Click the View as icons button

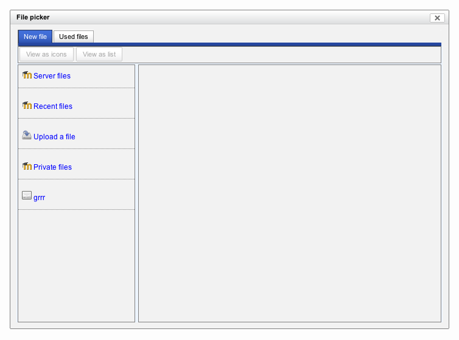pyautogui.click(x=46, y=54)
